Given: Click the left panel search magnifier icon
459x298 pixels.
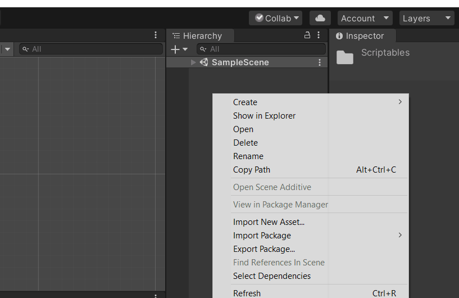Looking at the screenshot, I should (25, 49).
